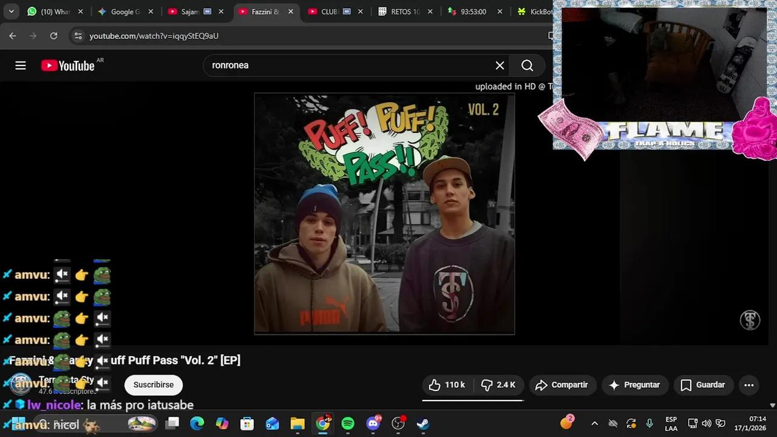The height and width of the screenshot is (437, 777).
Task: Click the OBS-style app icon in taskbar
Action: tap(398, 423)
